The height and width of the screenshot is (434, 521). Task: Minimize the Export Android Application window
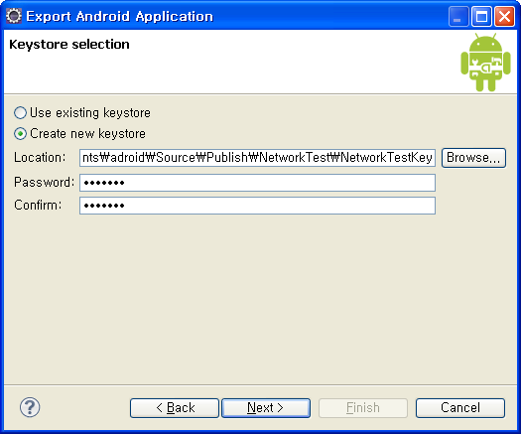point(458,16)
